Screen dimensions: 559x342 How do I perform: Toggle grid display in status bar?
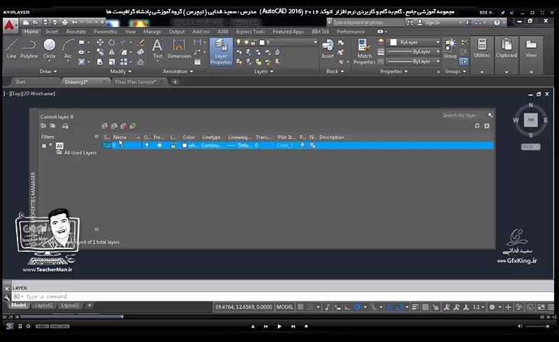click(301, 307)
